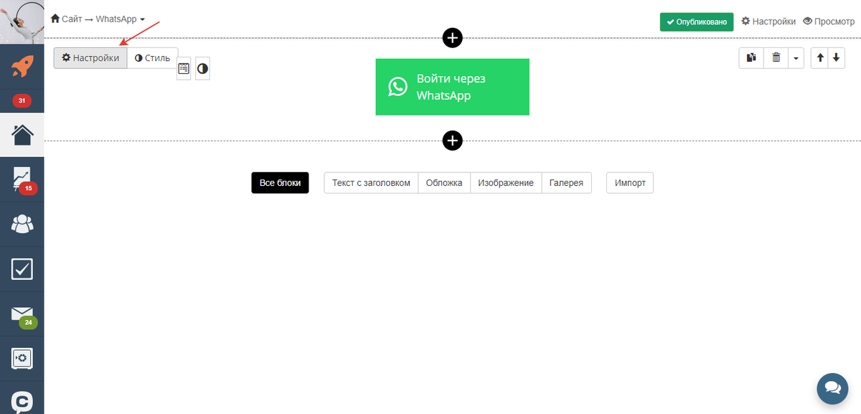This screenshot has width=861, height=414.
Task: Open the chat bubble support widget
Action: [832, 388]
